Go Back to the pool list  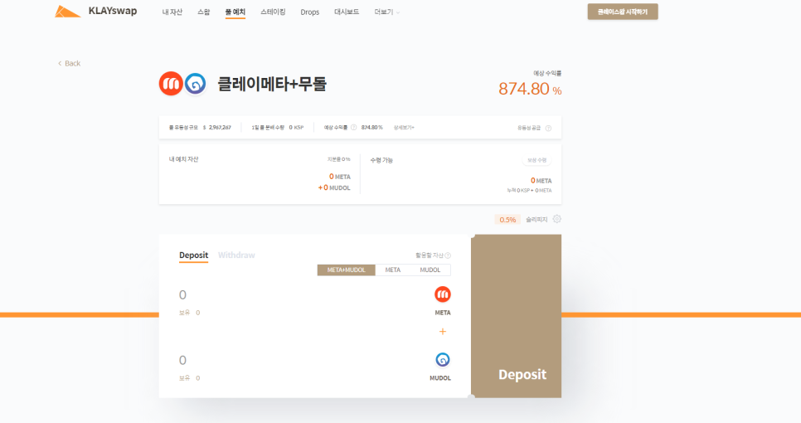(x=69, y=63)
